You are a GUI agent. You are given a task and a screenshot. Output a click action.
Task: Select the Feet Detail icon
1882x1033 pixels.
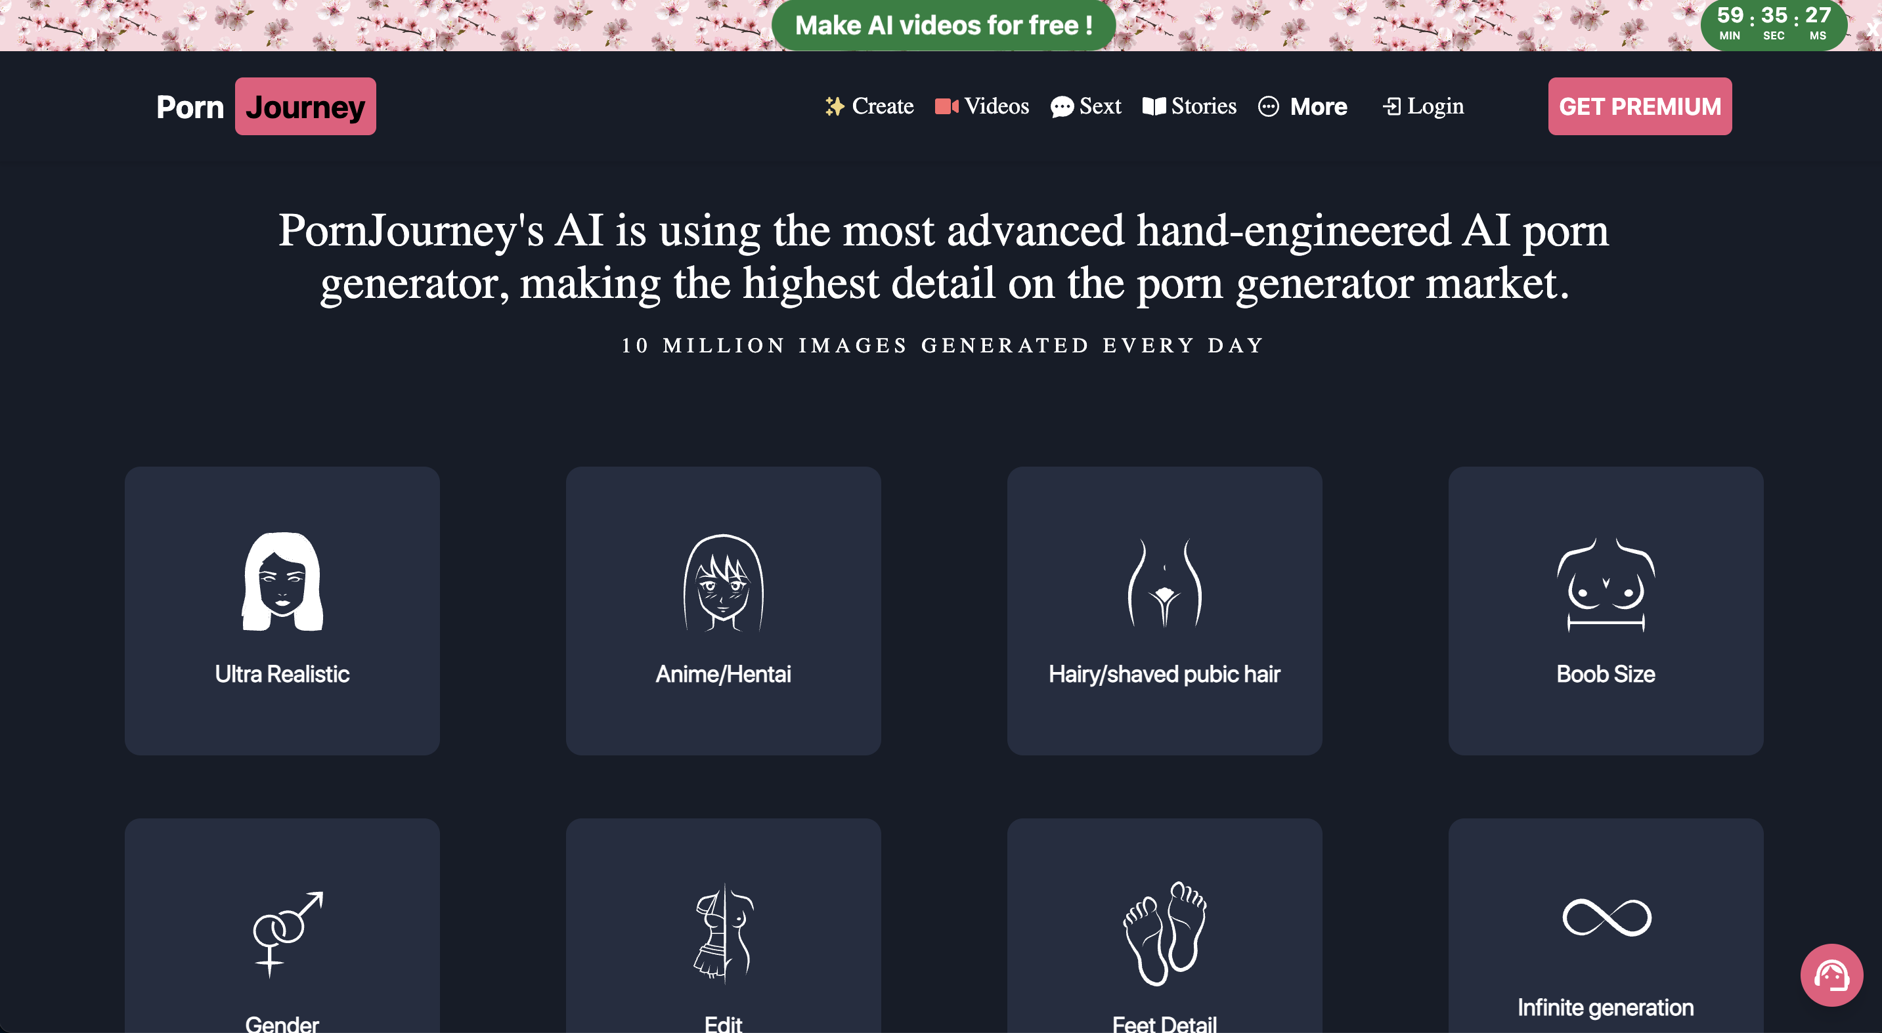pos(1164,934)
